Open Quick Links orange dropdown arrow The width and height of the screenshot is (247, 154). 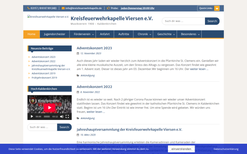coord(217,8)
